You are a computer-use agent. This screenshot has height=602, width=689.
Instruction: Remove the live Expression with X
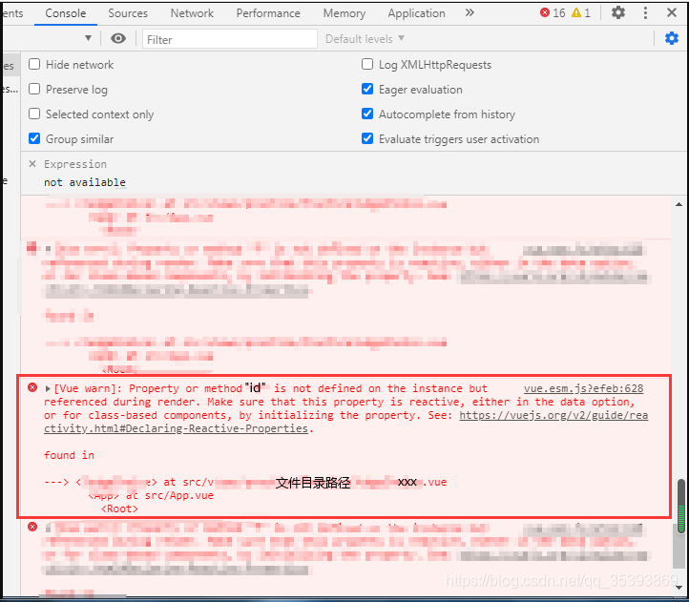point(32,164)
